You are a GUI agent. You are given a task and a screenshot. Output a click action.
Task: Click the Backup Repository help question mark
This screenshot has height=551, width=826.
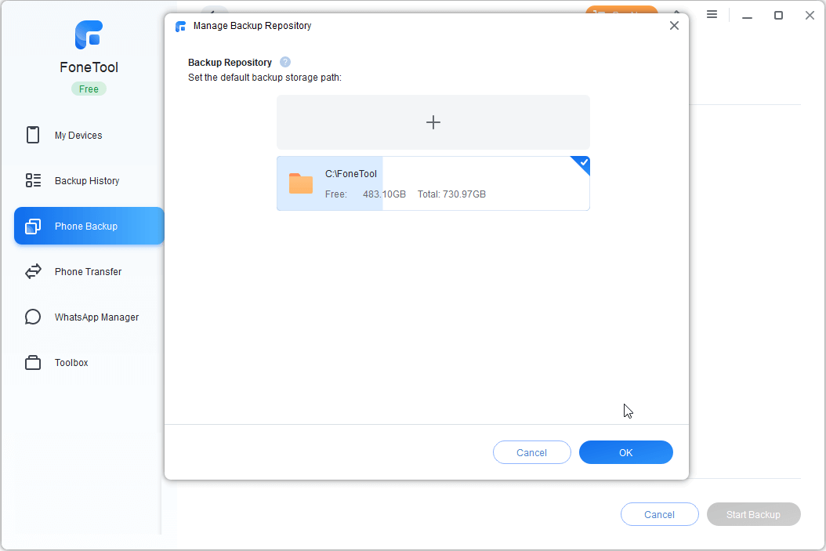(x=285, y=62)
